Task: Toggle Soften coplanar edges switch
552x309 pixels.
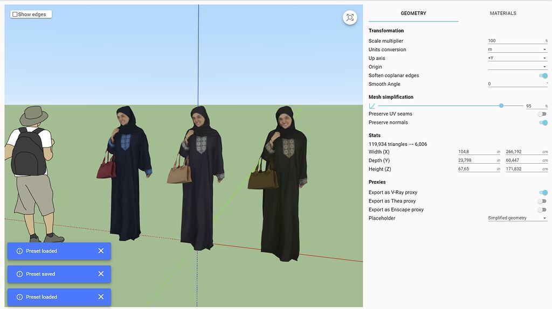Action: point(542,76)
